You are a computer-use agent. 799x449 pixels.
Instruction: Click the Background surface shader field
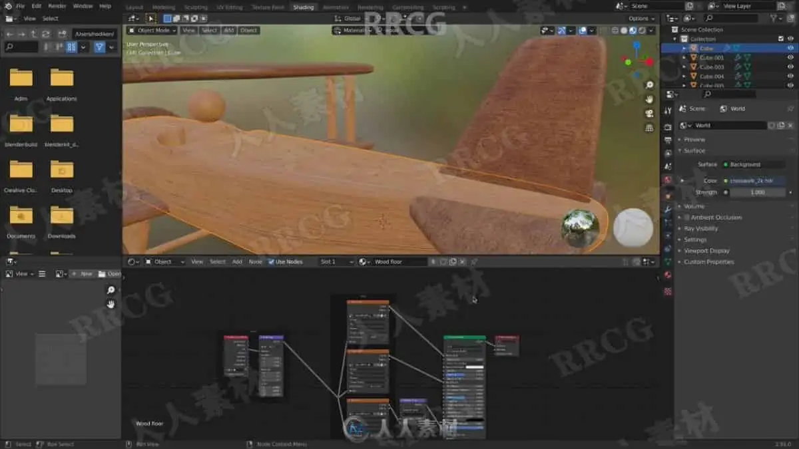point(755,164)
